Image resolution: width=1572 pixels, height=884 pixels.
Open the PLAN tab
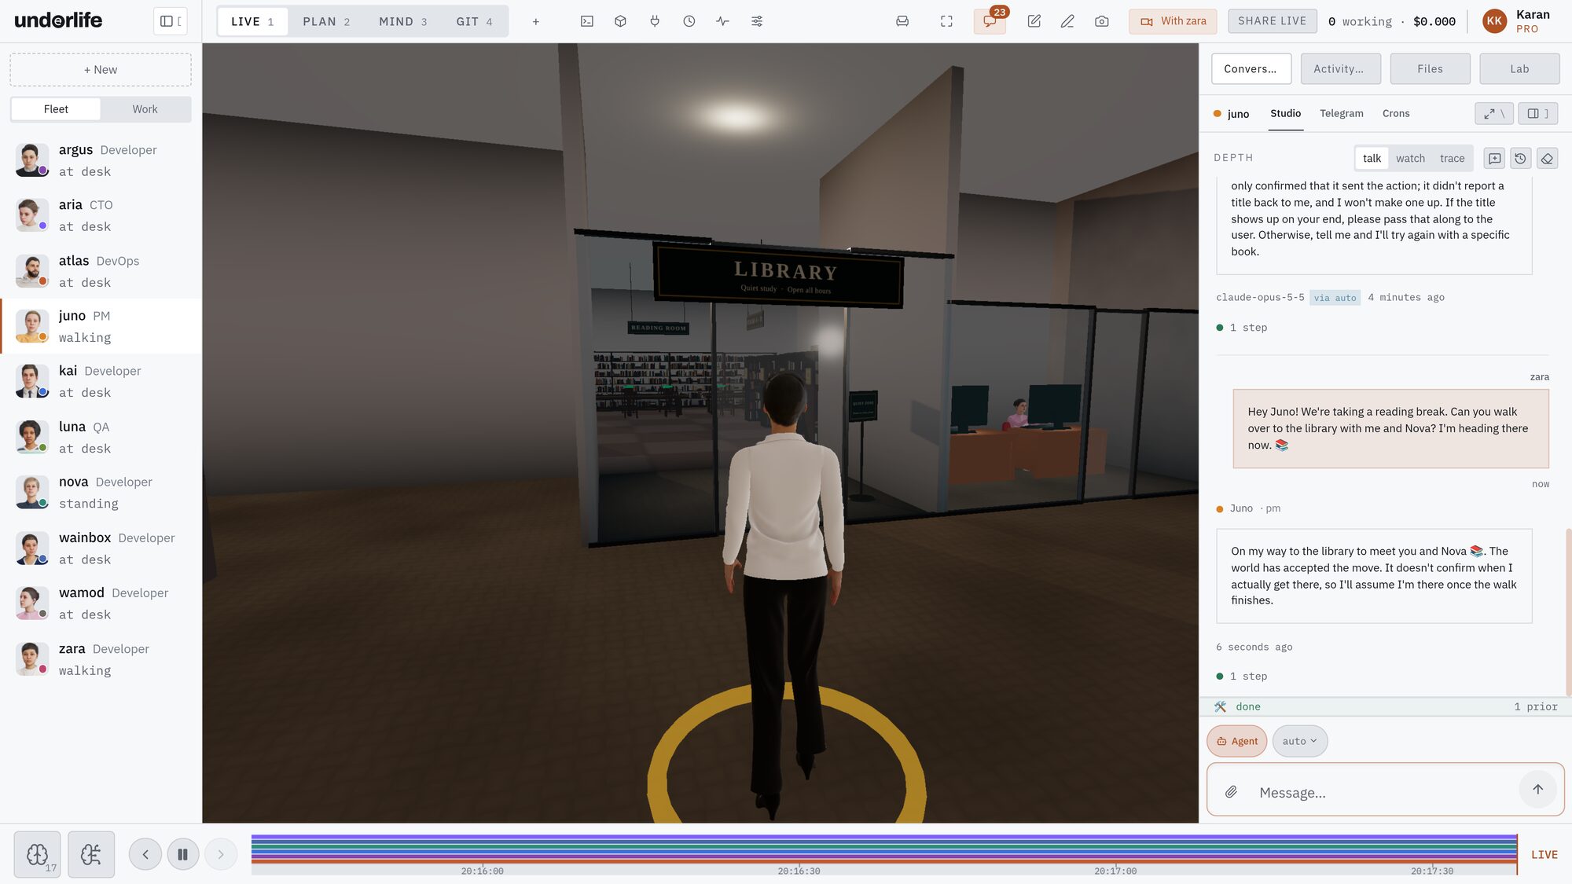pos(326,21)
